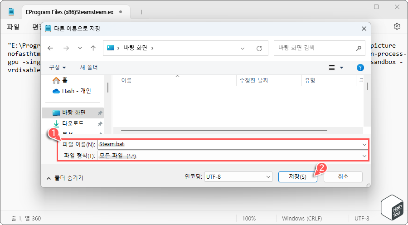The width and height of the screenshot is (408, 225).
Task: Change view layout icon
Action: point(332,68)
